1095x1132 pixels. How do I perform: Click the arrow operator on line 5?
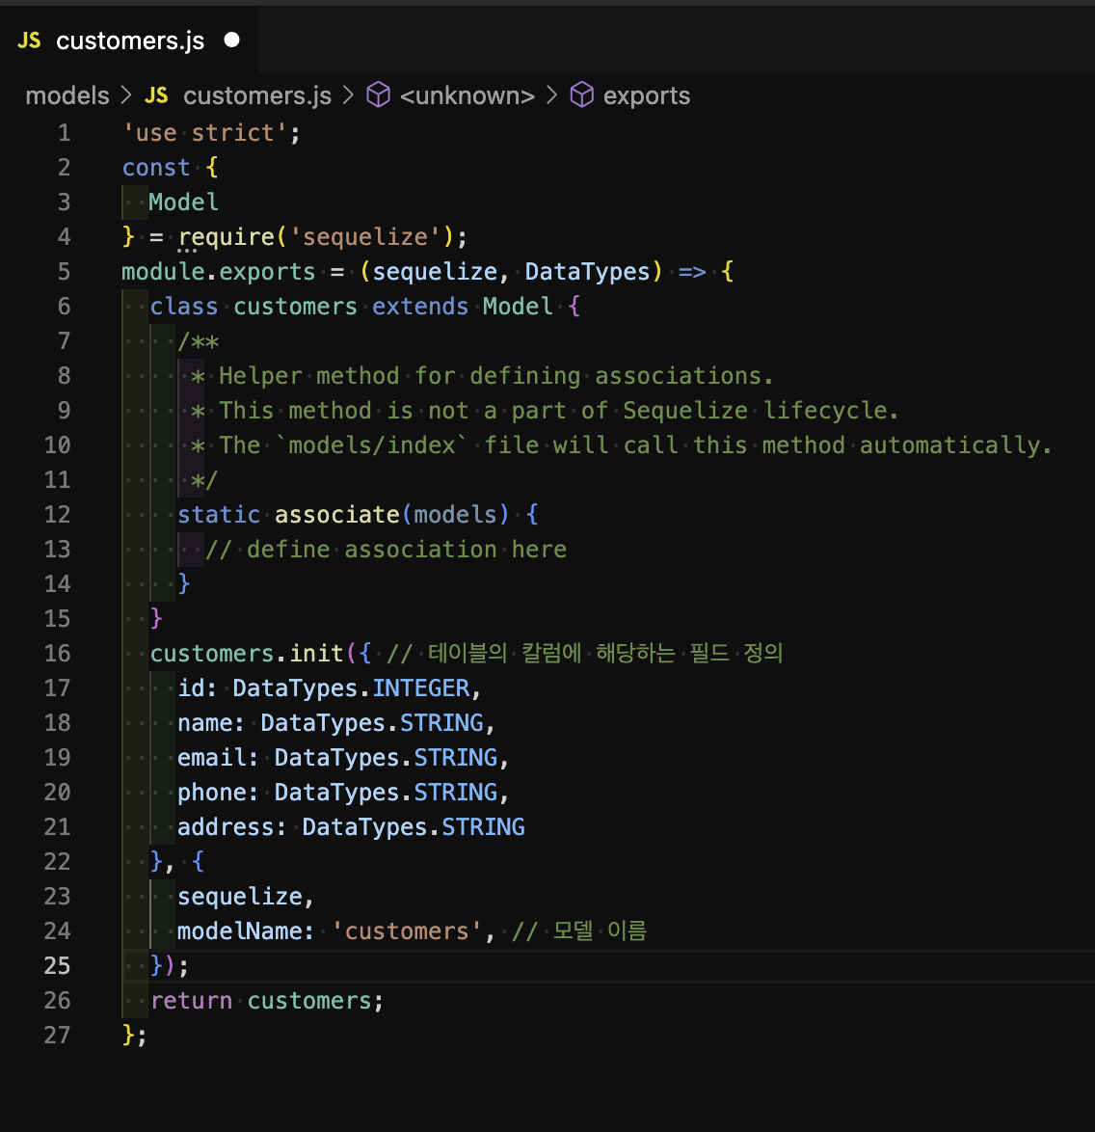[x=692, y=272]
